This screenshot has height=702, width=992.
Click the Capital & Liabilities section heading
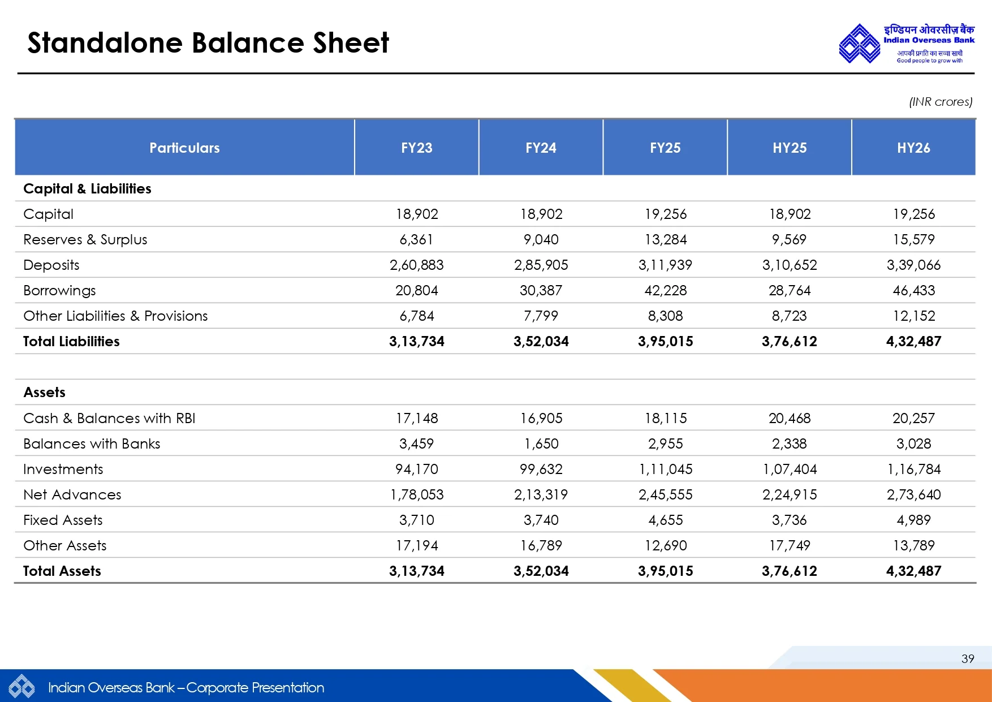click(x=87, y=188)
